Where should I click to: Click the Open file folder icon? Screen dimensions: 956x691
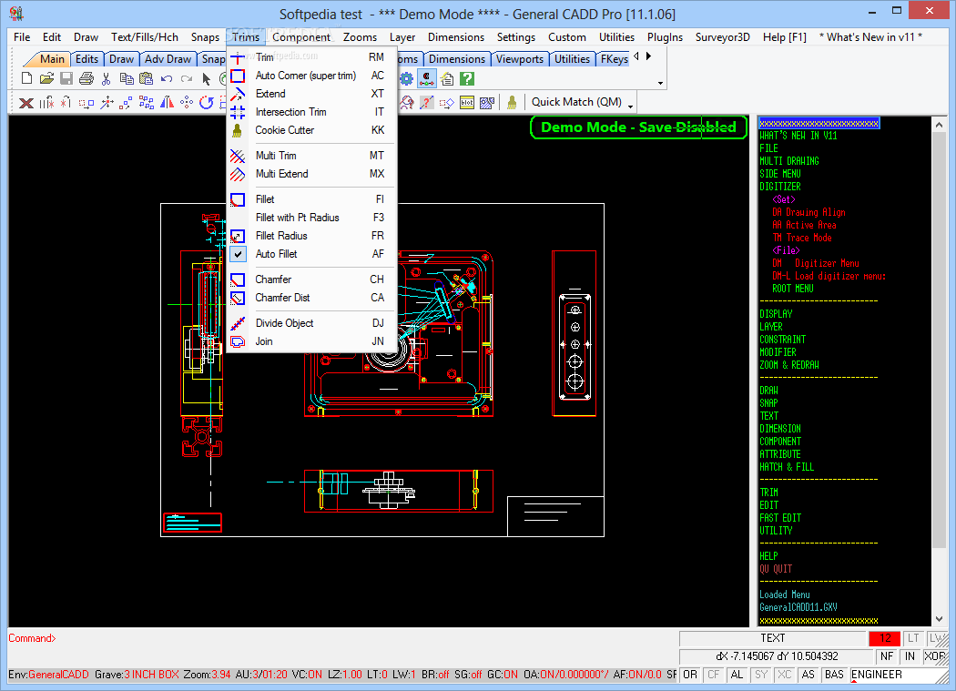tap(46, 78)
